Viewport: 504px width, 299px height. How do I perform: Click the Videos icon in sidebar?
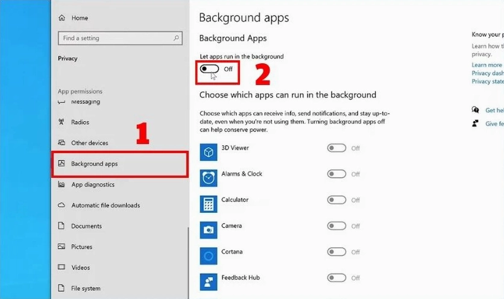point(61,267)
